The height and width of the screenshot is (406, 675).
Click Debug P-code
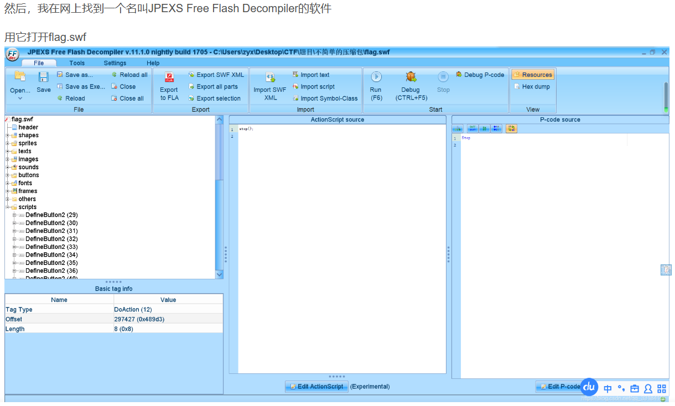[480, 75]
